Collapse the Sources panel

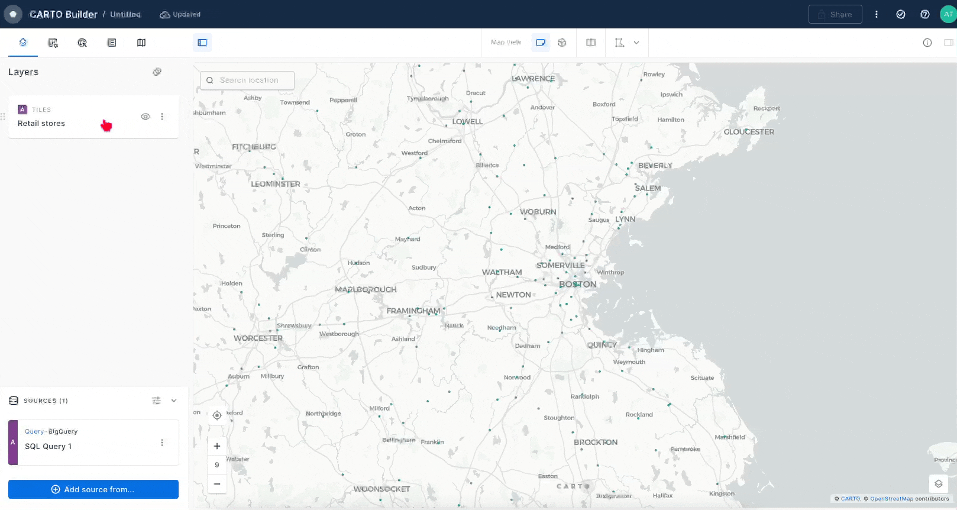pos(174,401)
